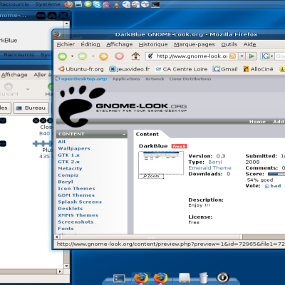Open the GDM Themes category
Screen dimensions: 285x285
(x=76, y=195)
